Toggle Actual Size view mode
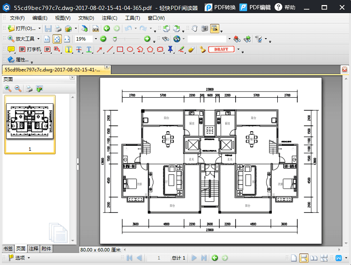Image resolution: width=351 pixels, height=265 pixels. [47, 39]
